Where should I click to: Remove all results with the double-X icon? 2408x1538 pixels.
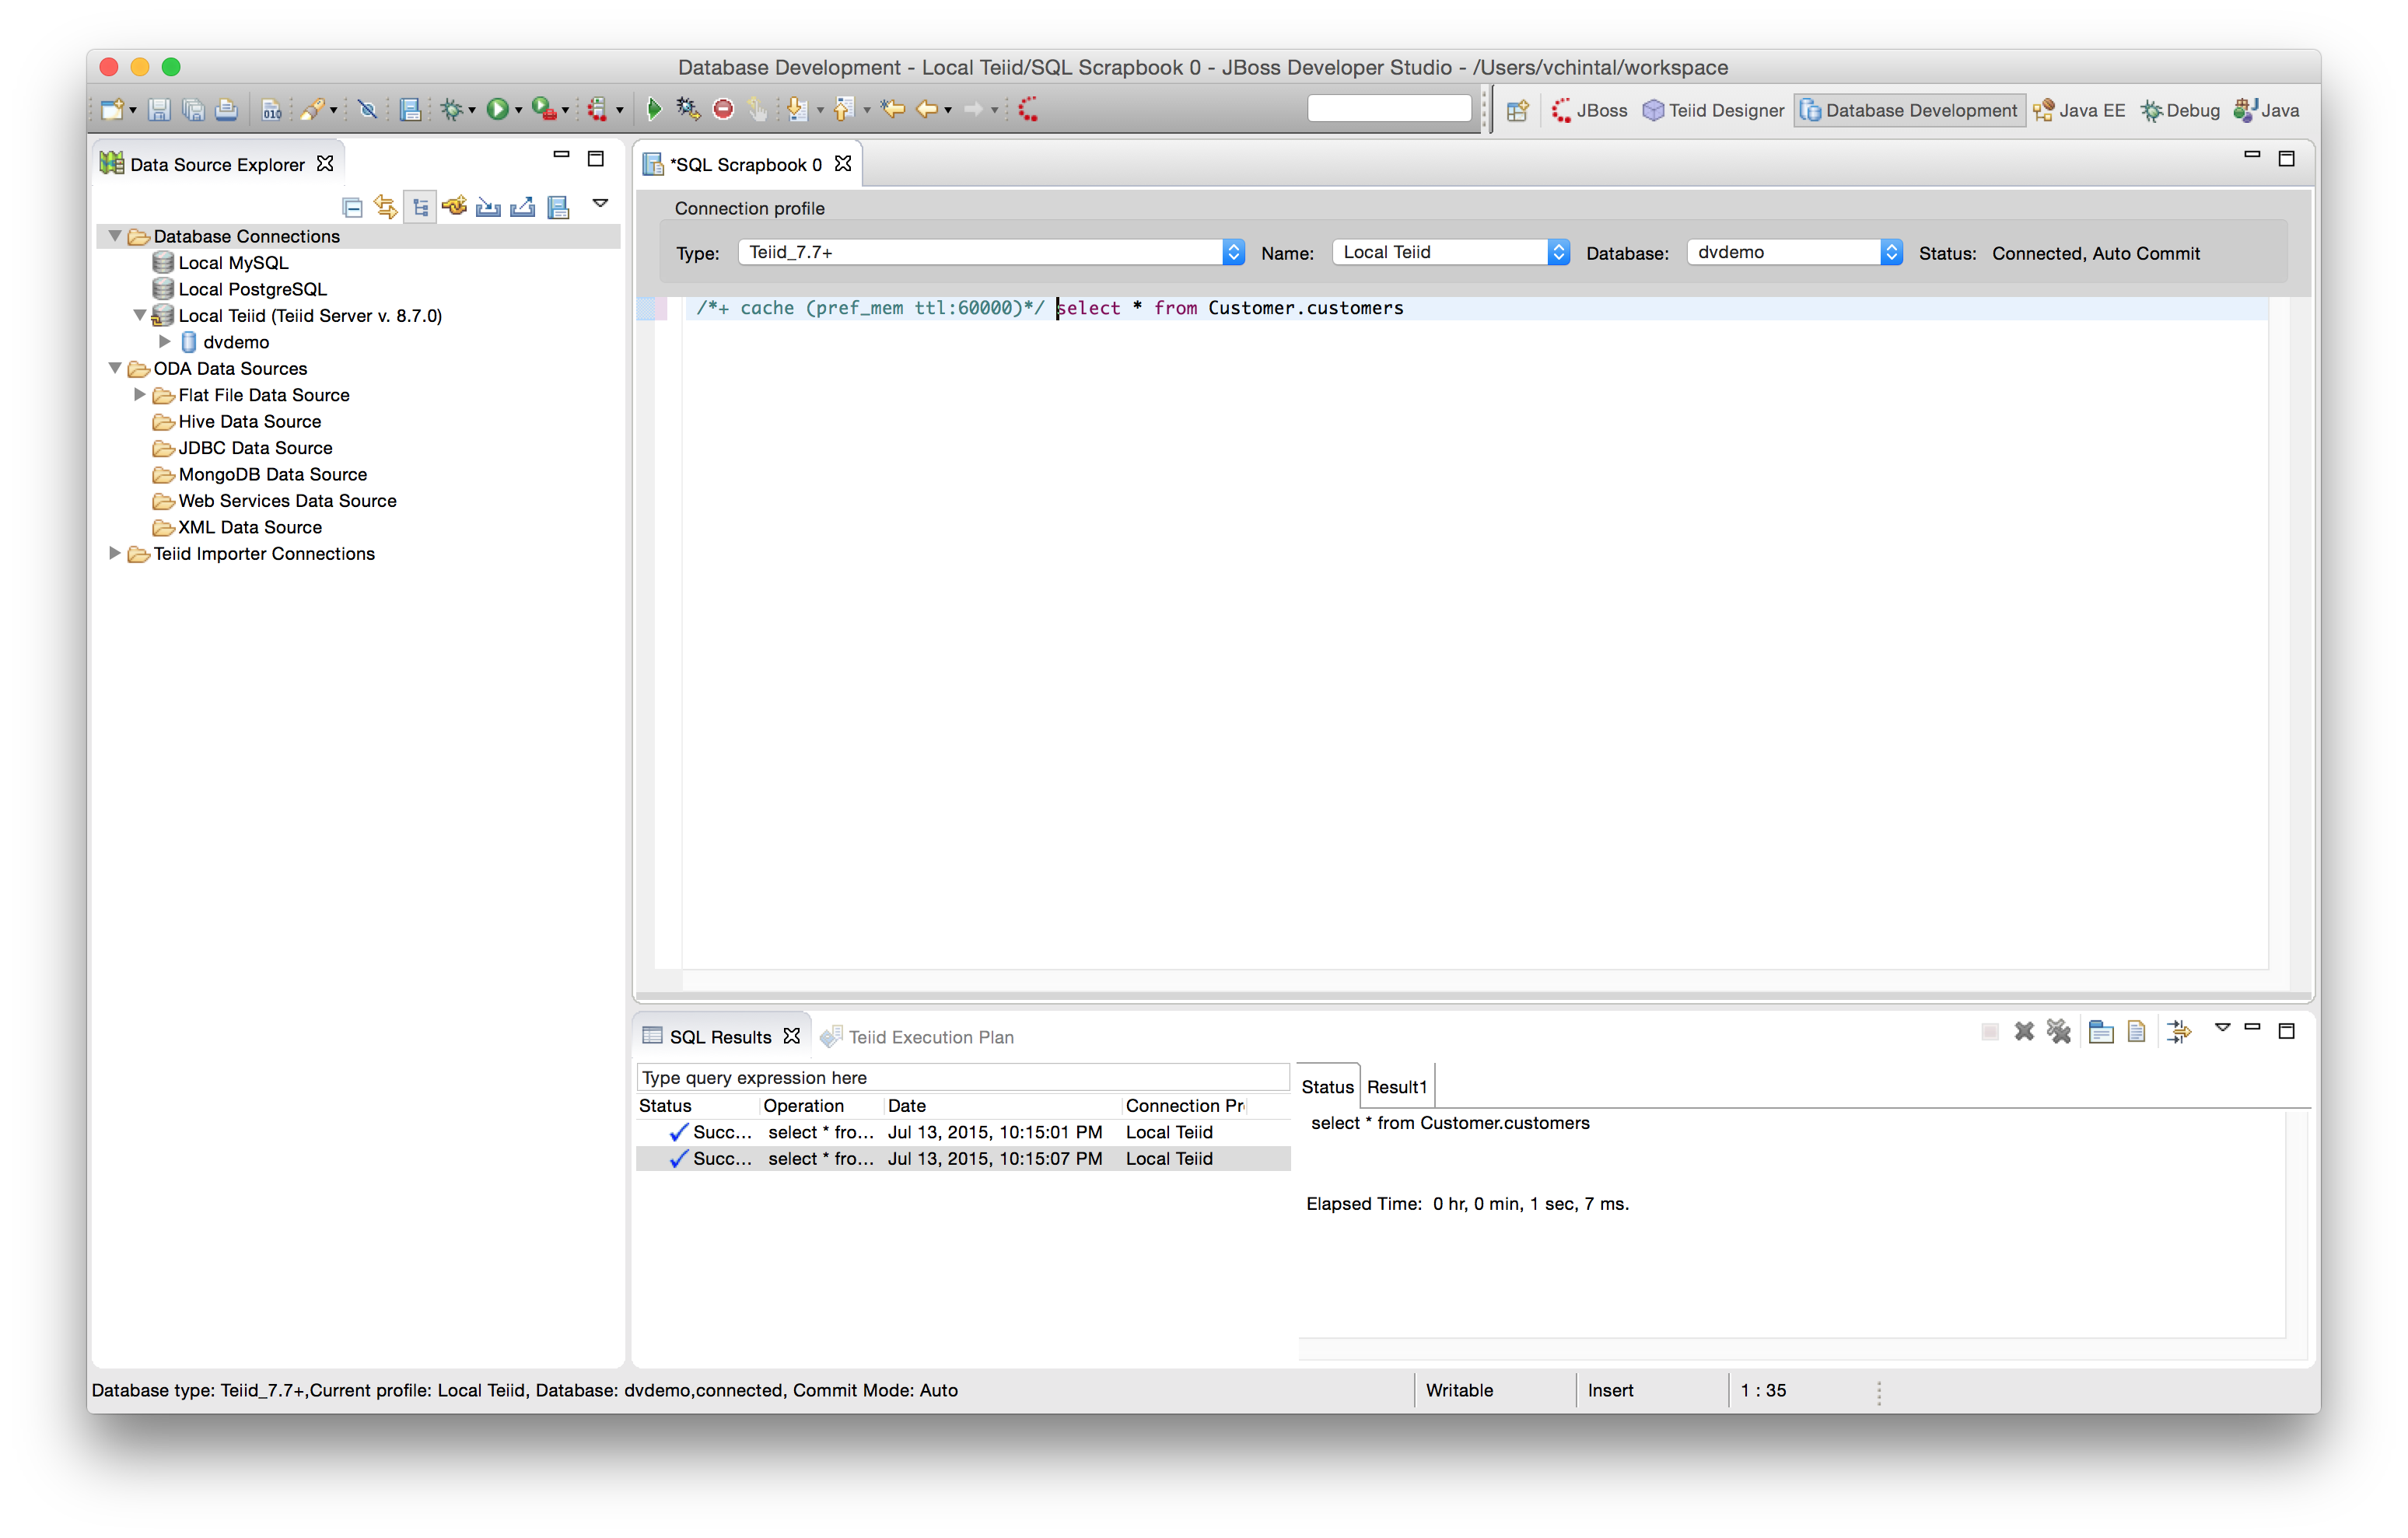pyautogui.click(x=2058, y=1031)
